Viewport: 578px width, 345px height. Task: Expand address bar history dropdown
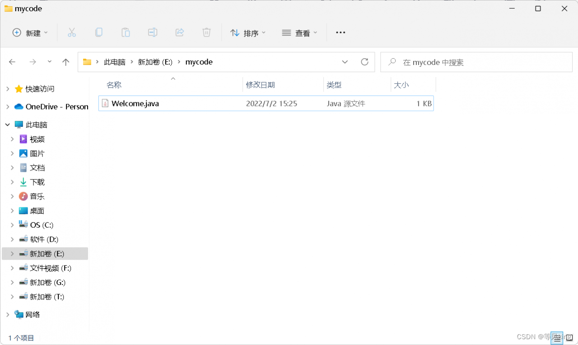coord(345,62)
